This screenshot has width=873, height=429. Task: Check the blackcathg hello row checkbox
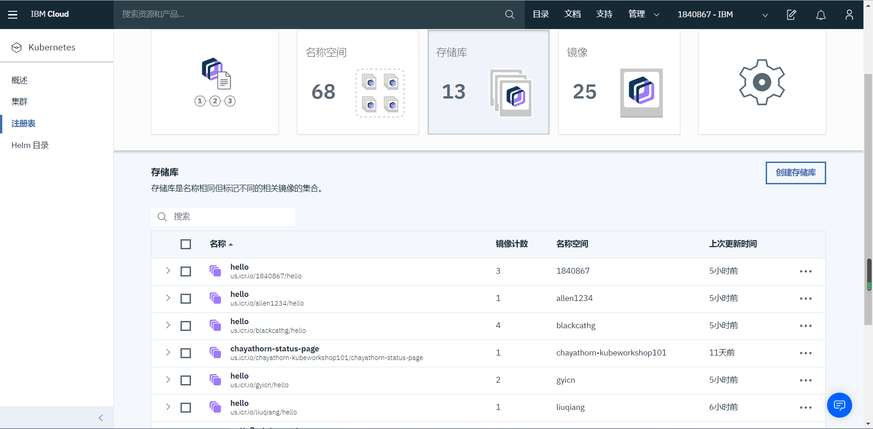pyautogui.click(x=186, y=326)
